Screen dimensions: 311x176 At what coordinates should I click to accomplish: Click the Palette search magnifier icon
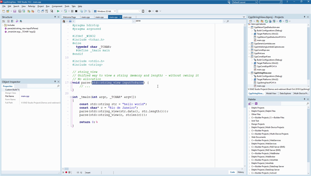pyautogui.click(x=308, y=104)
